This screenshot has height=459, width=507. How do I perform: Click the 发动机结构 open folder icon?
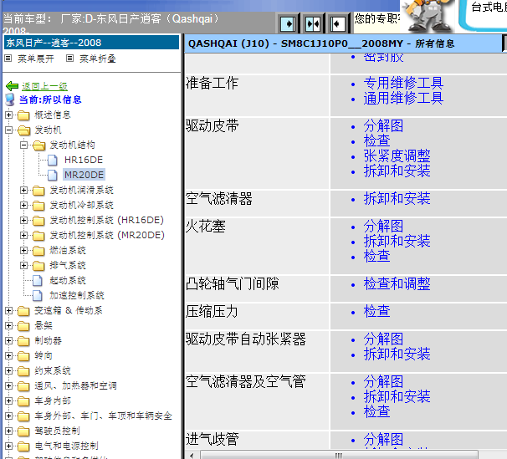tap(39, 145)
